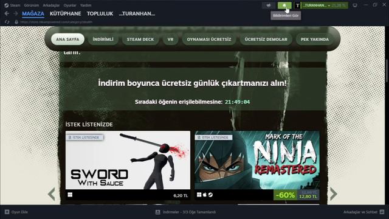This screenshot has width=389, height=219.
Task: Open İndirmeler - 3/3 Öğe Tamamlandı
Action: 189,212
